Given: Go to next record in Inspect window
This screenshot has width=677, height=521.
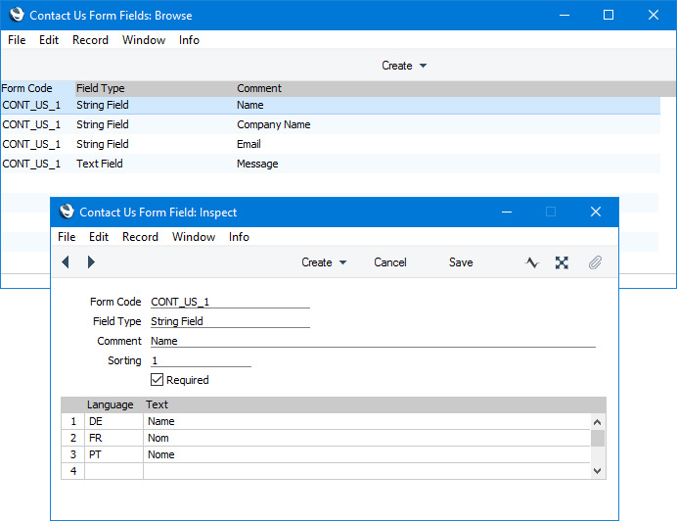Looking at the screenshot, I should 91,262.
